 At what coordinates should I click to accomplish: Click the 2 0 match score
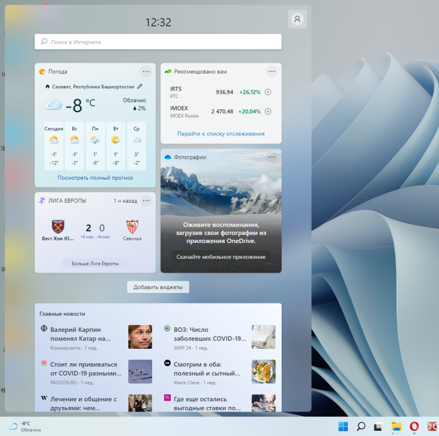click(95, 228)
